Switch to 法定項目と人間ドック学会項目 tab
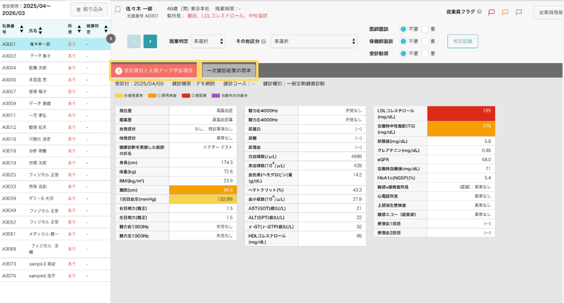Screen dimensions: 564x303 tap(154, 70)
